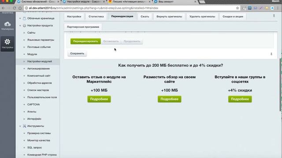Open the Агенты tree item
This screenshot has height=158, width=282.
click(x=32, y=111)
